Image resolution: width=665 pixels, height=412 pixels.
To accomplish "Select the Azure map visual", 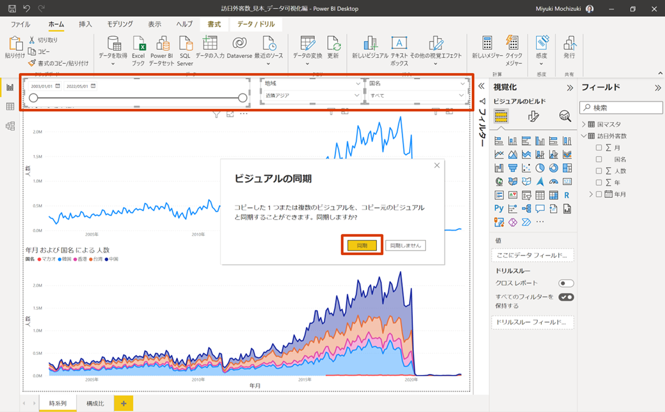I will (x=540, y=181).
